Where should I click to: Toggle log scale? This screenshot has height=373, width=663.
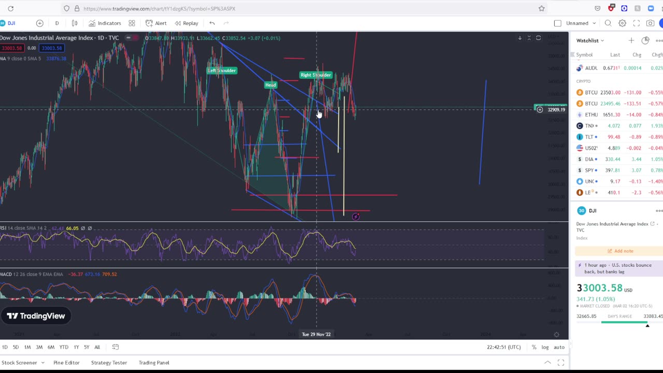545,347
